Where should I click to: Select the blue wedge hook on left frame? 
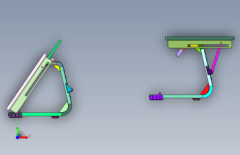pos(69,88)
